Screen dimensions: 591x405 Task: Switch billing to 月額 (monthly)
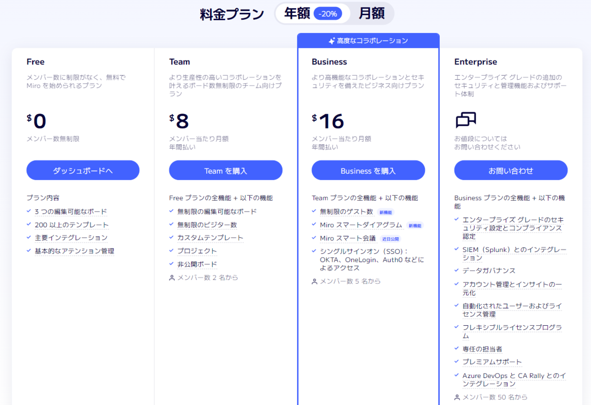point(371,14)
